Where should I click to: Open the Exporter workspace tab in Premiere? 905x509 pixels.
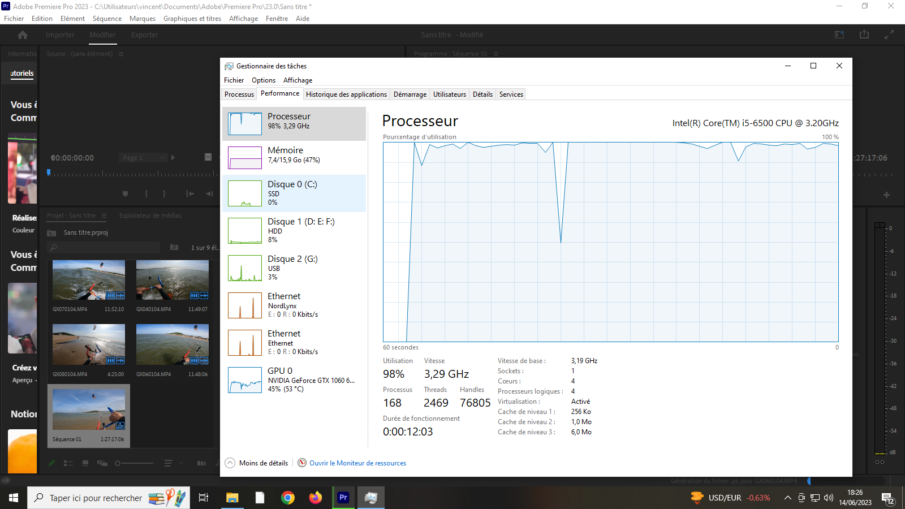coord(145,35)
